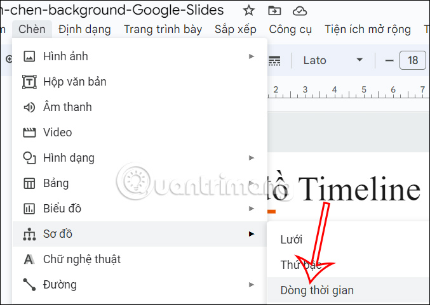The image size is (430, 305).
Task: Decrease font size with the minus button
Action: (x=389, y=60)
